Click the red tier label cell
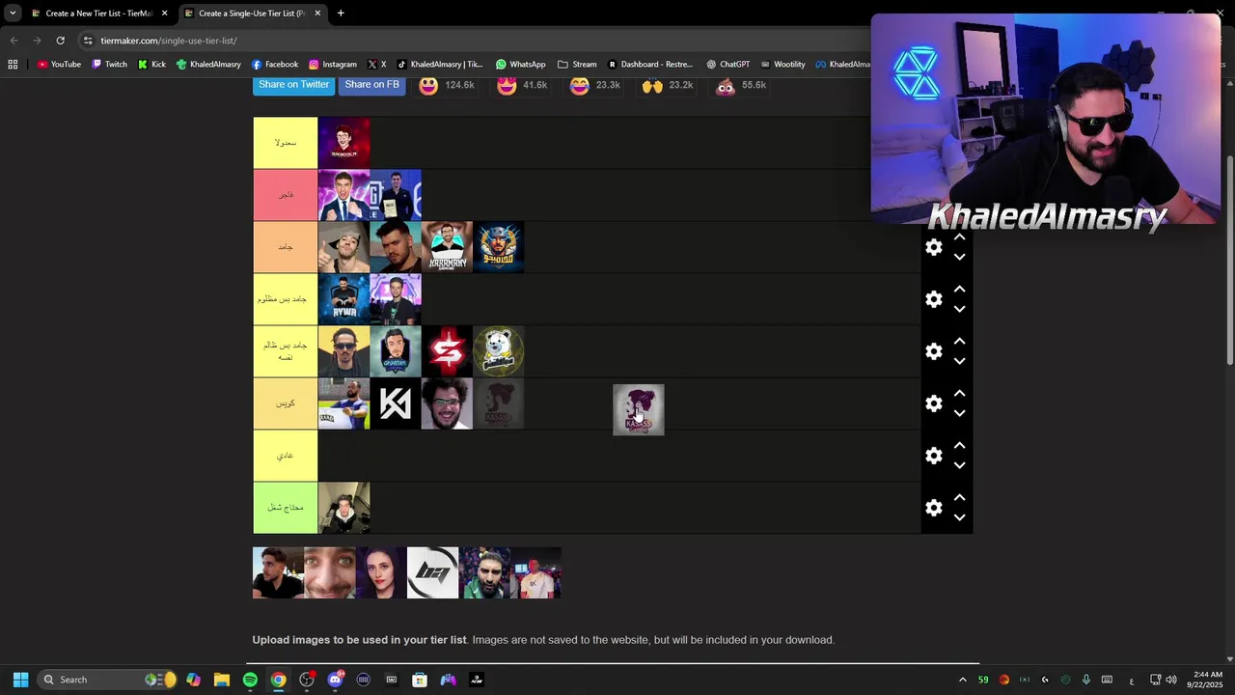 285,195
